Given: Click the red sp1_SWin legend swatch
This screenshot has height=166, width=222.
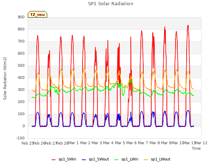Looking at the screenshot, I should coord(54,160).
